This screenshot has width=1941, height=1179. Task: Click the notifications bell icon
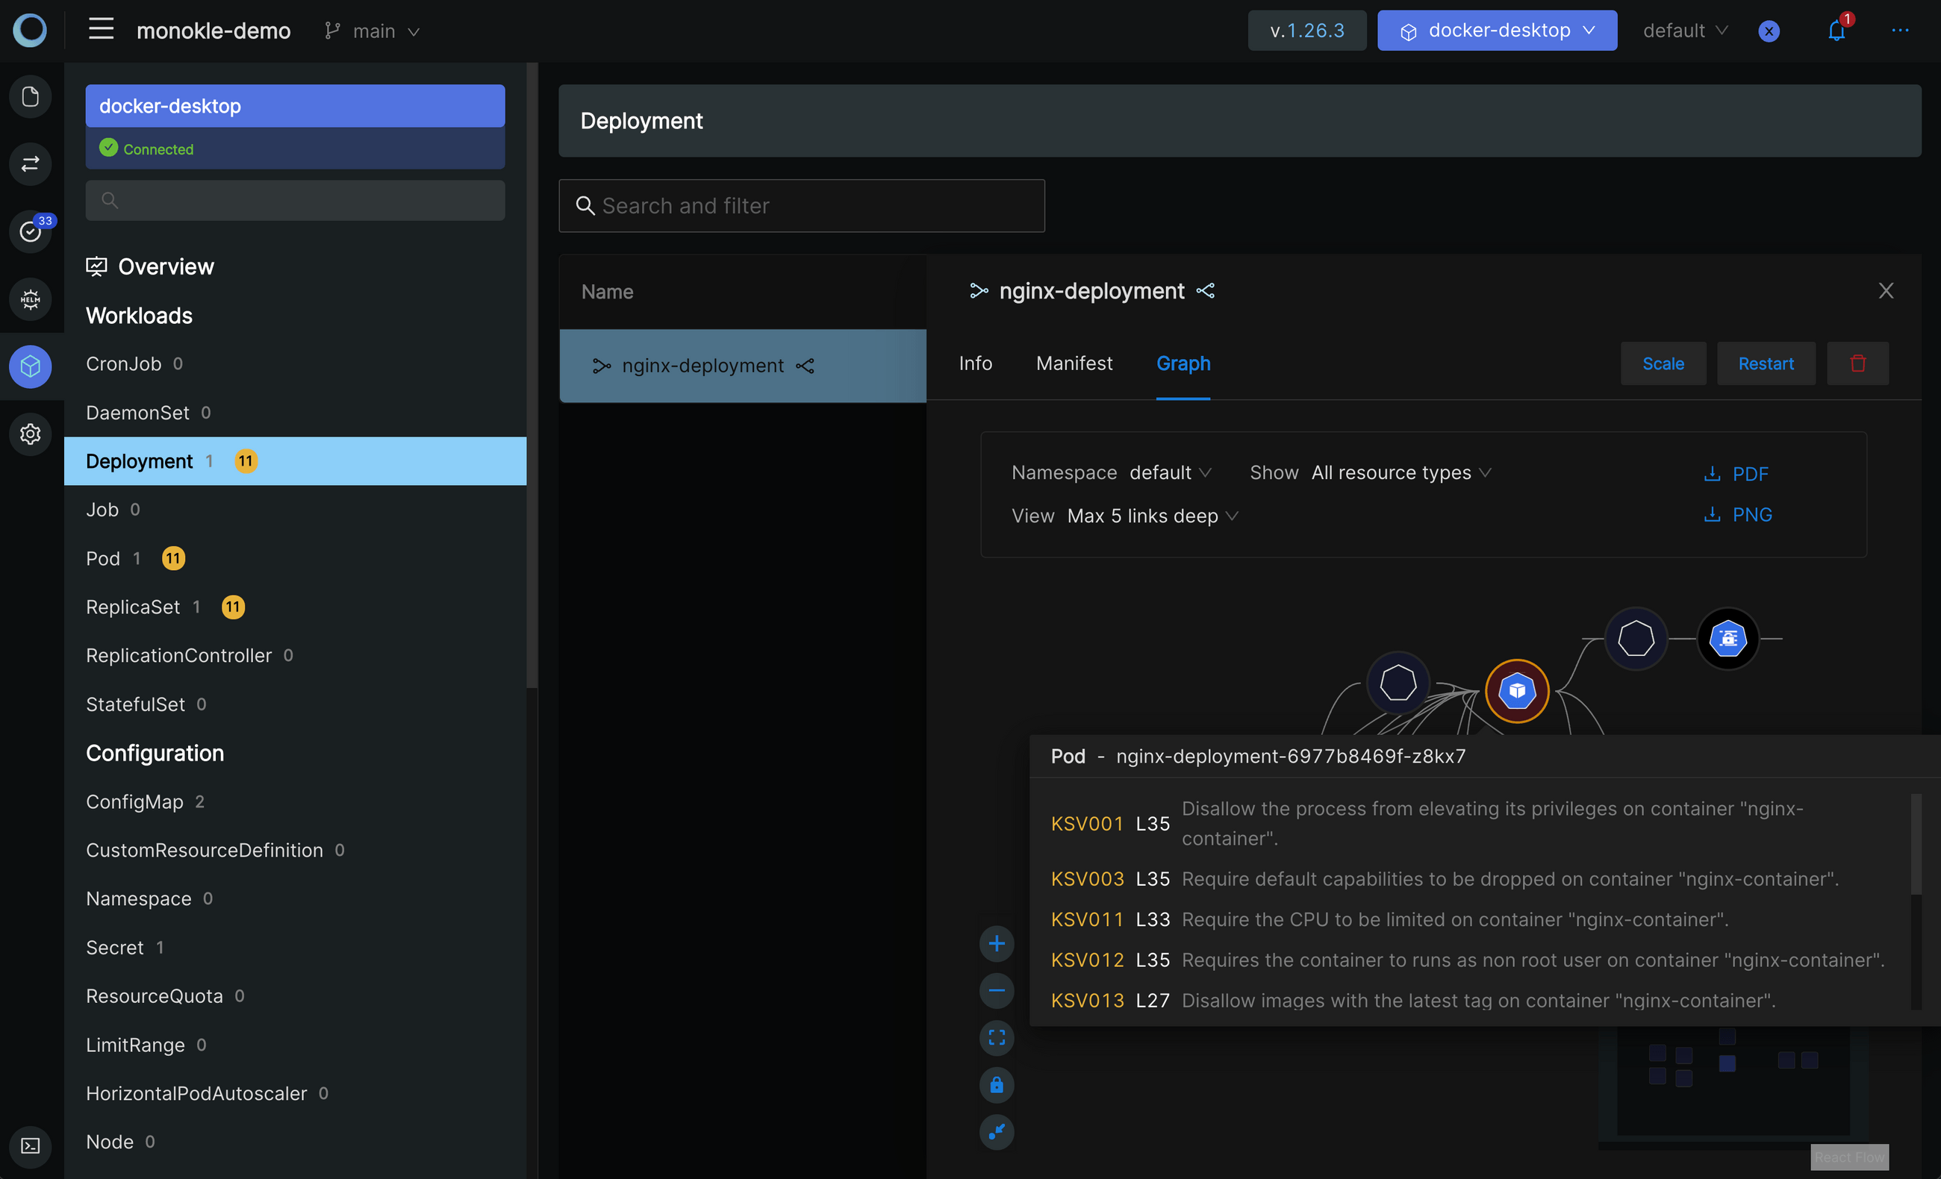tap(1836, 31)
